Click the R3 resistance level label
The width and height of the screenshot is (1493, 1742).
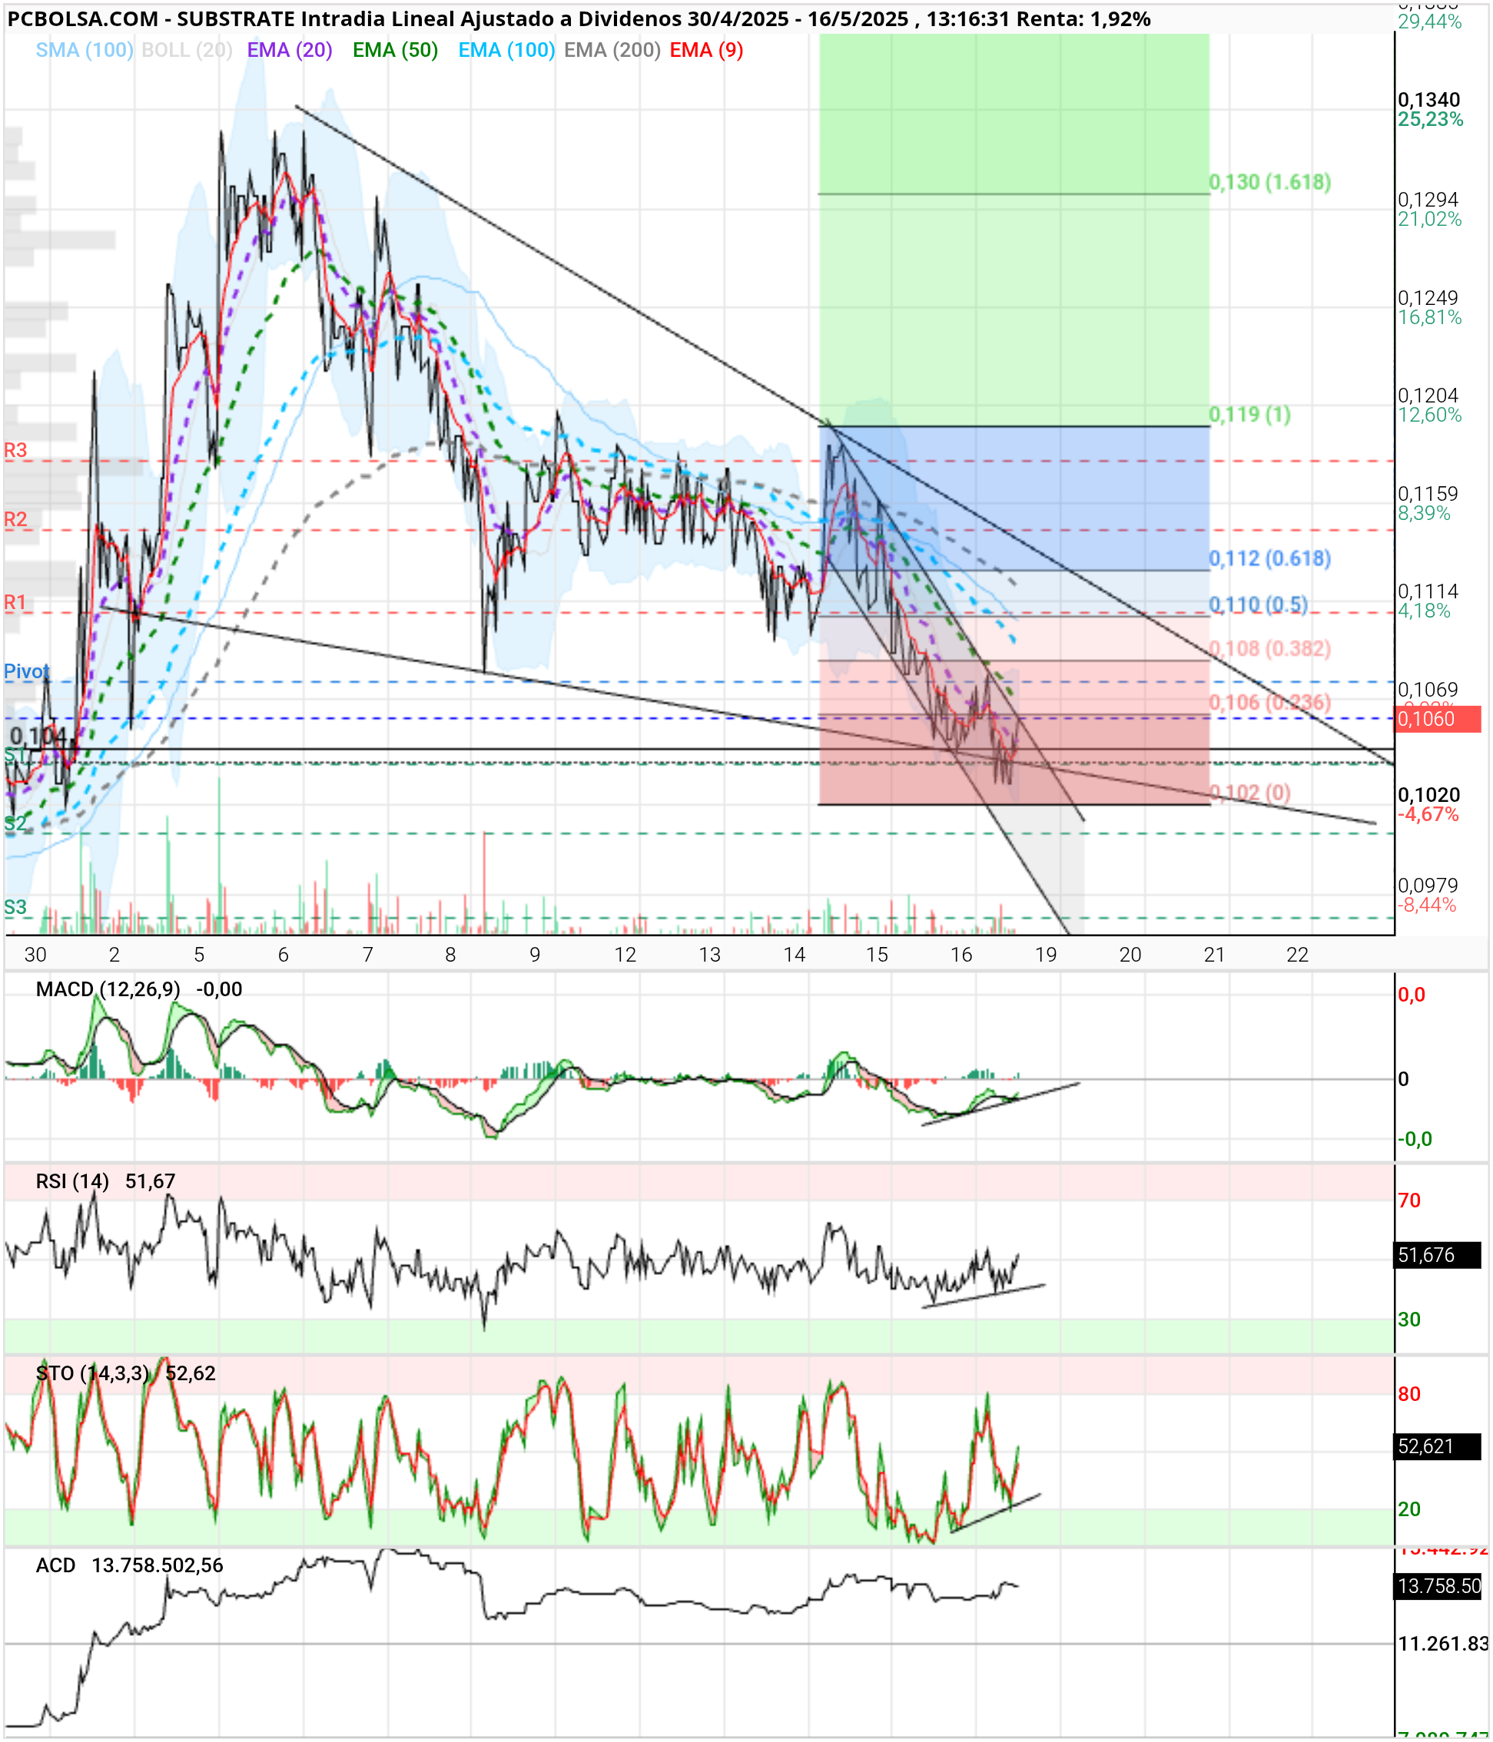(15, 450)
